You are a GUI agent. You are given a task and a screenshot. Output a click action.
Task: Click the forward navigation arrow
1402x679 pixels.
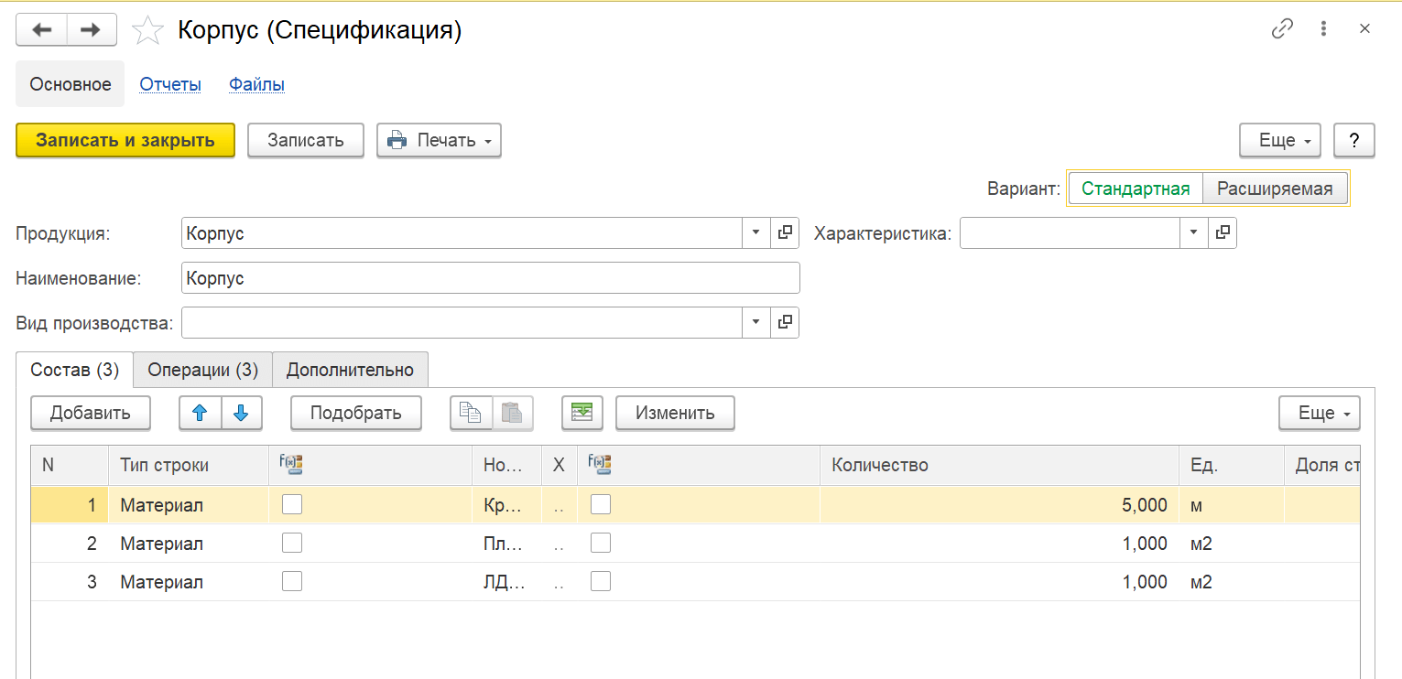click(91, 30)
